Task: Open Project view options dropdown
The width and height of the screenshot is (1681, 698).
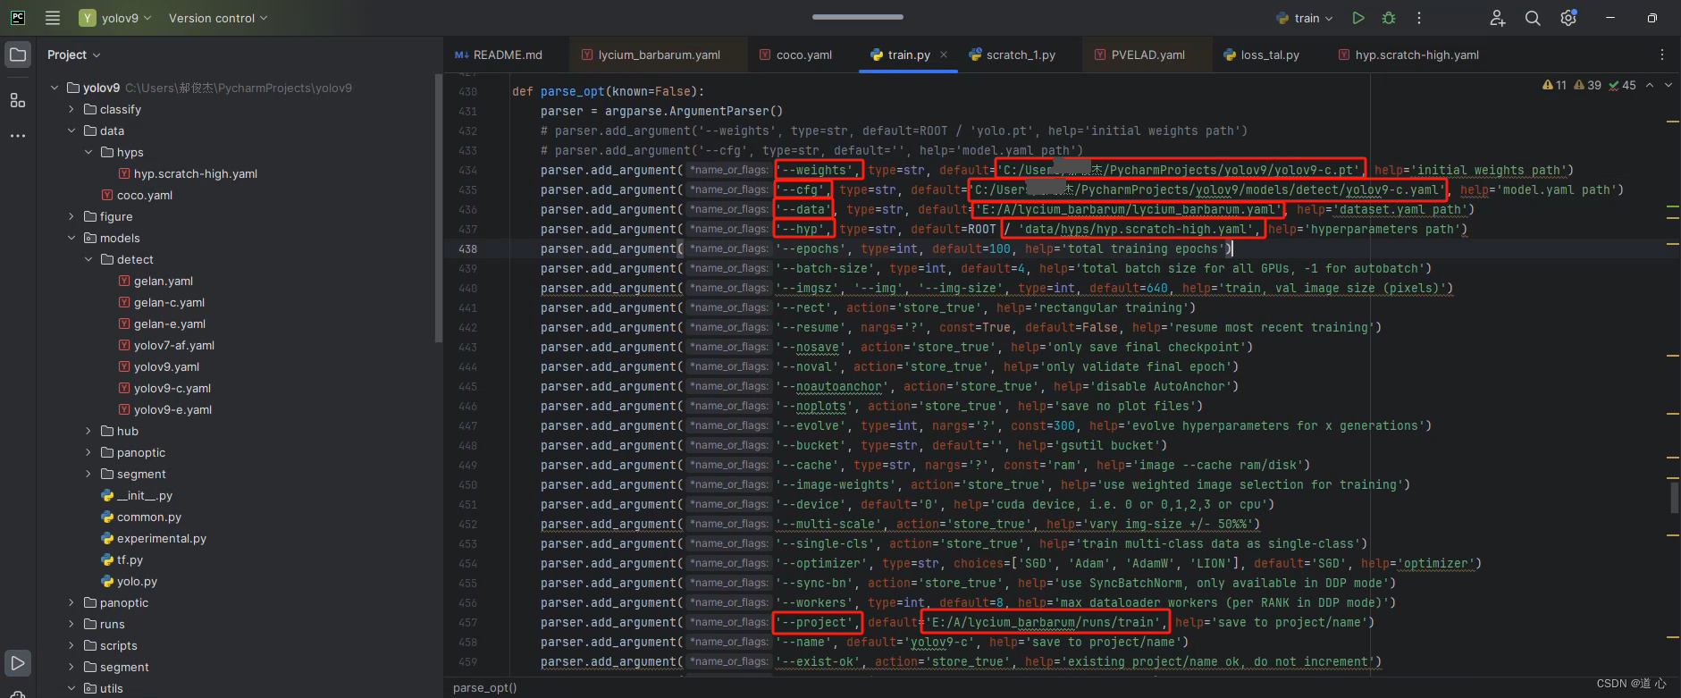Action: (x=73, y=55)
